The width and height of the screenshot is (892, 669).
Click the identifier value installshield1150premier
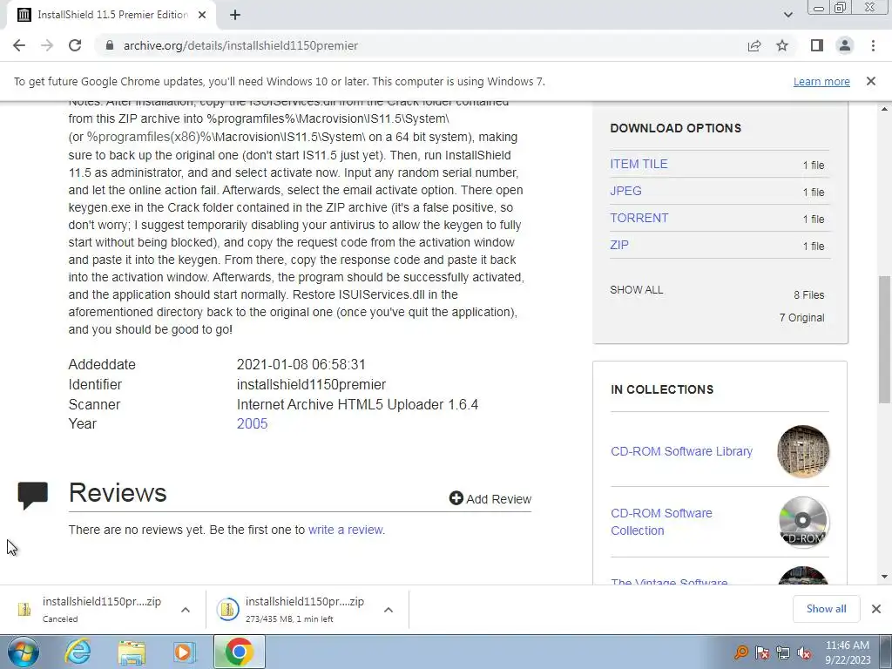click(311, 384)
